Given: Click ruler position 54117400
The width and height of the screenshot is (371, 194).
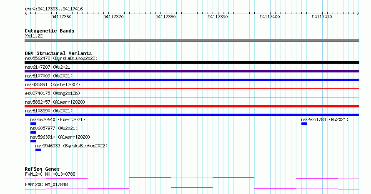Looking at the screenshot, I should pos(270,17).
